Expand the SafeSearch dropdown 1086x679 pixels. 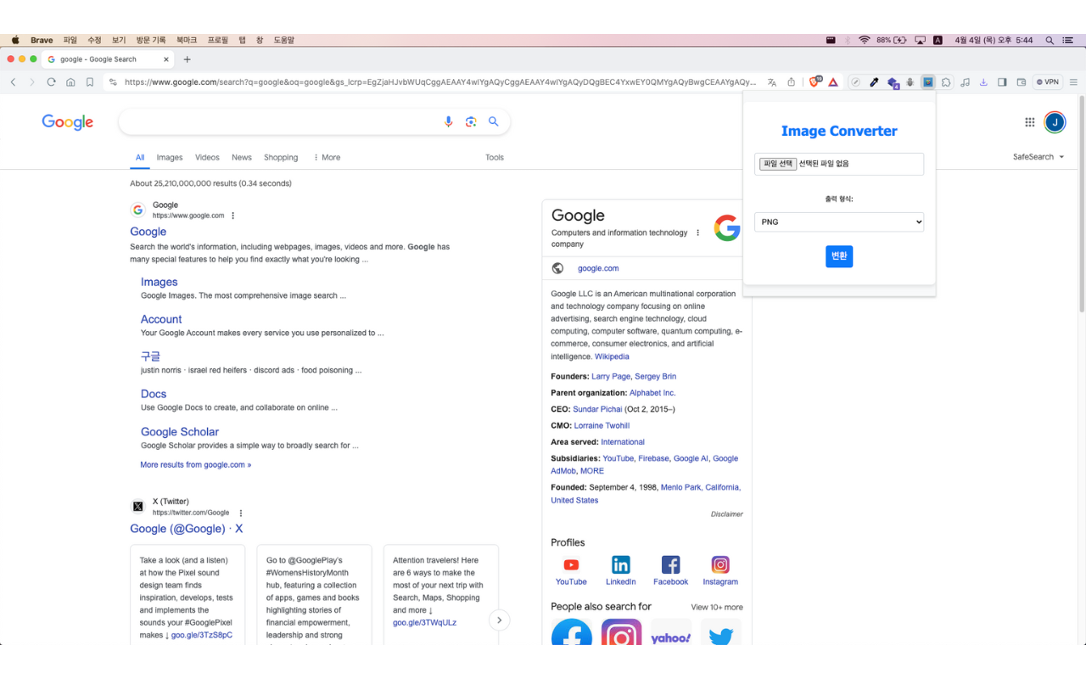1038,157
